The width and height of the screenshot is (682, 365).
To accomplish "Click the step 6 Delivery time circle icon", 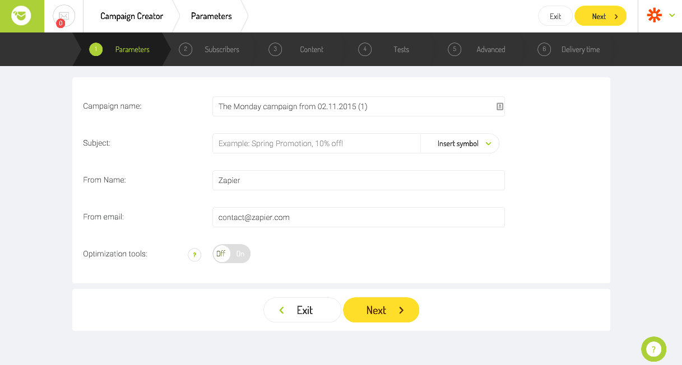I will click(x=544, y=49).
